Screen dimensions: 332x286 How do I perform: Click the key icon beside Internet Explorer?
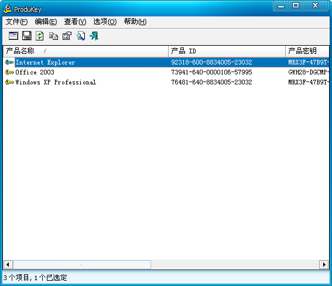pos(9,62)
